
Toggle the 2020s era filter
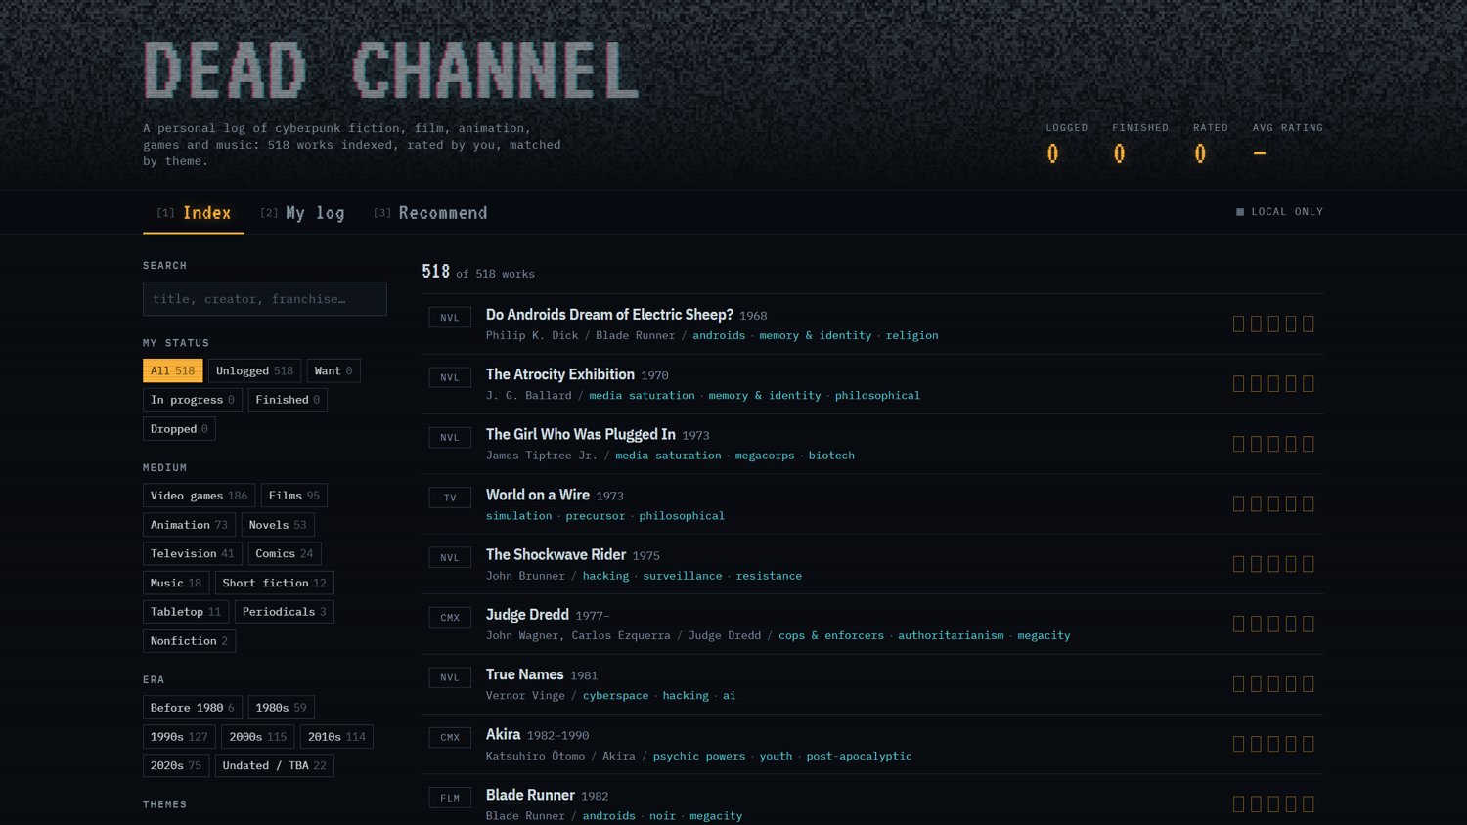[x=176, y=765]
